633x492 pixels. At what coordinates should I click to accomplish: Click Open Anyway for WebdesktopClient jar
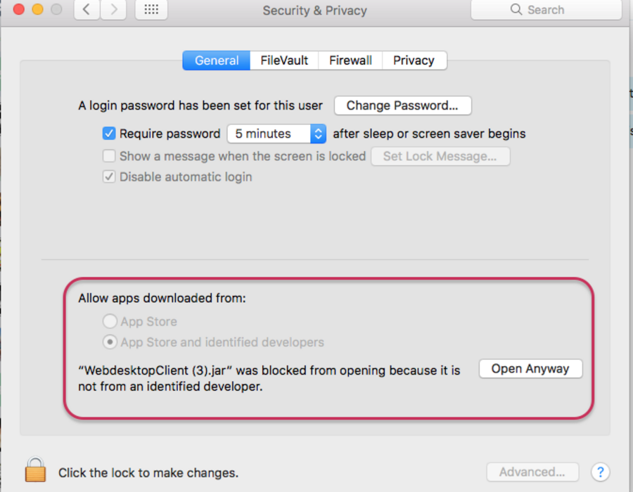point(530,368)
